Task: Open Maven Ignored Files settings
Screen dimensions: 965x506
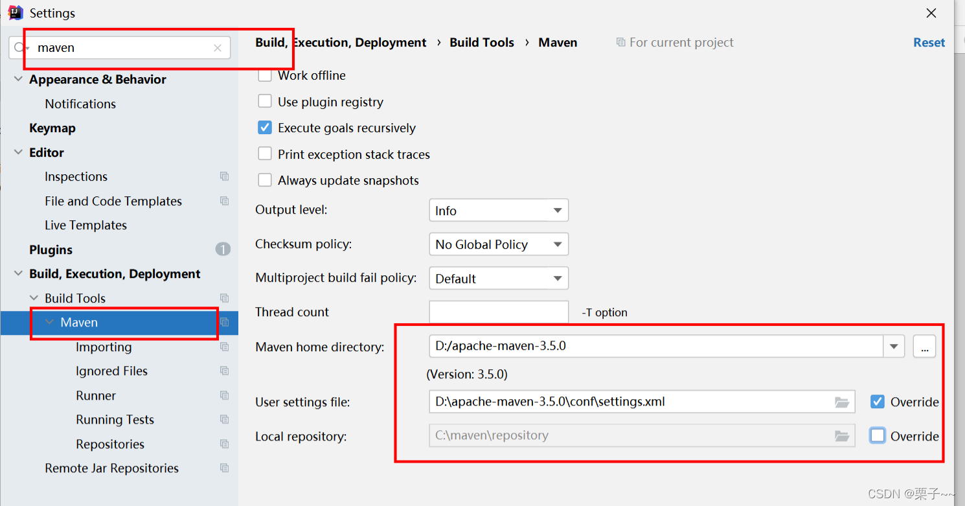Action: click(x=111, y=371)
